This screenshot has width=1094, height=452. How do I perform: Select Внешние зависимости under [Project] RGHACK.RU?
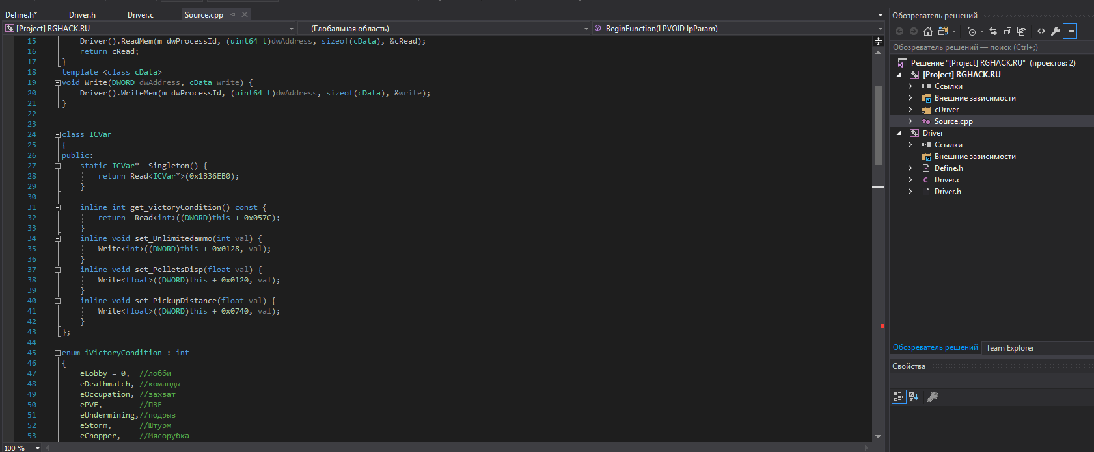975,98
